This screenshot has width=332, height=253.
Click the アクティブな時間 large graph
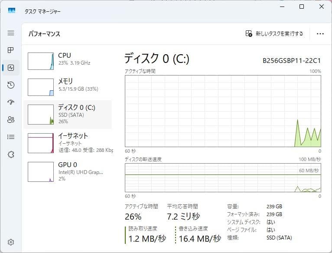pos(223,111)
